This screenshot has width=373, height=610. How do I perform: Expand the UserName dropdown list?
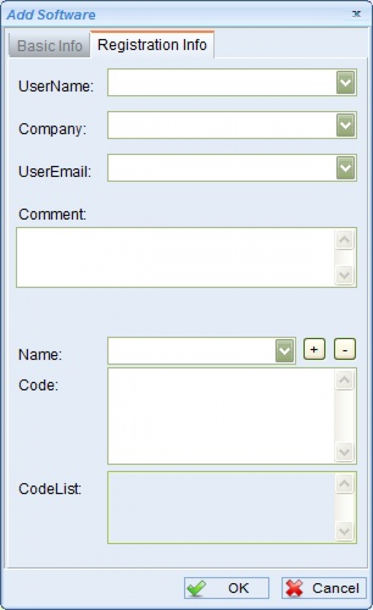click(346, 83)
